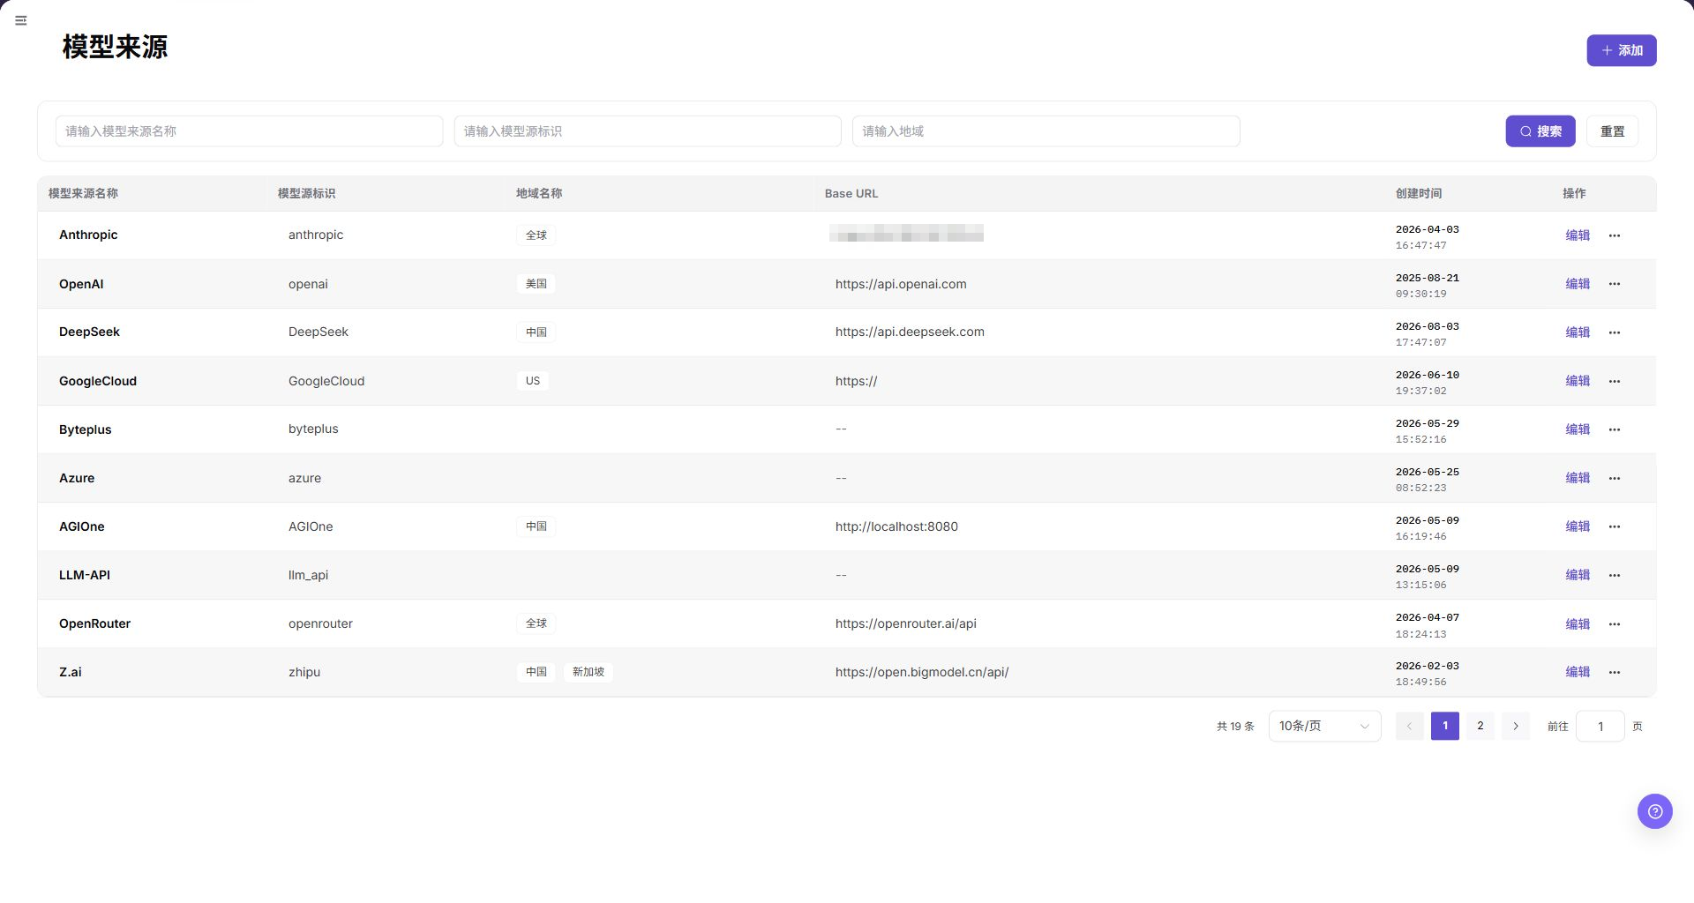The width and height of the screenshot is (1694, 903).
Task: Go to next page arrow
Action: 1515,727
